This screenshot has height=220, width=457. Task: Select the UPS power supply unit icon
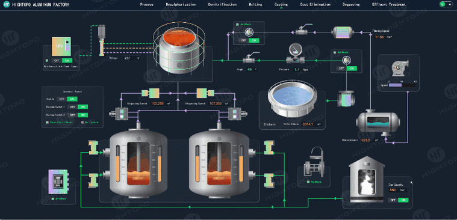click(61, 46)
